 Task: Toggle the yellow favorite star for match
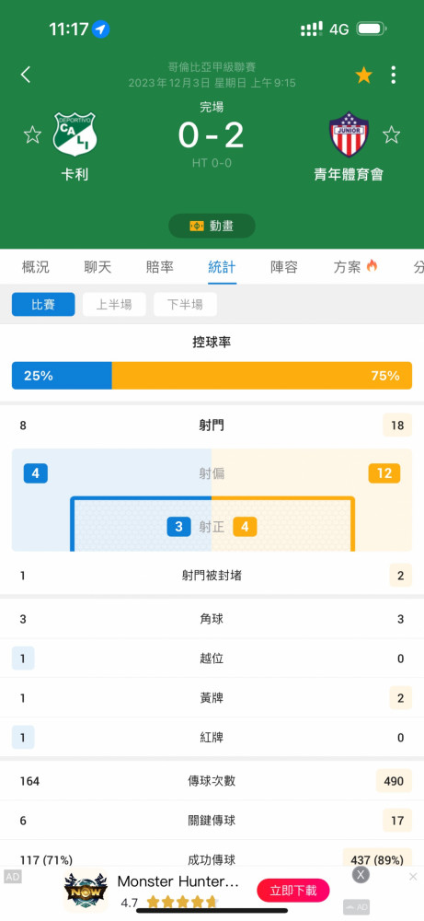(363, 75)
